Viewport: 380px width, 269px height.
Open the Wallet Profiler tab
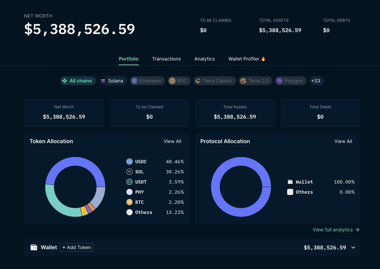pos(247,59)
